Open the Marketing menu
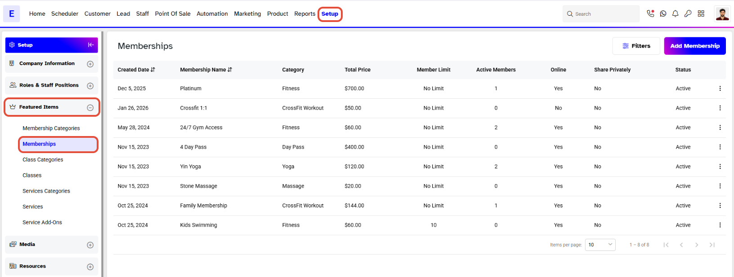This screenshot has height=277, width=734. pos(247,14)
